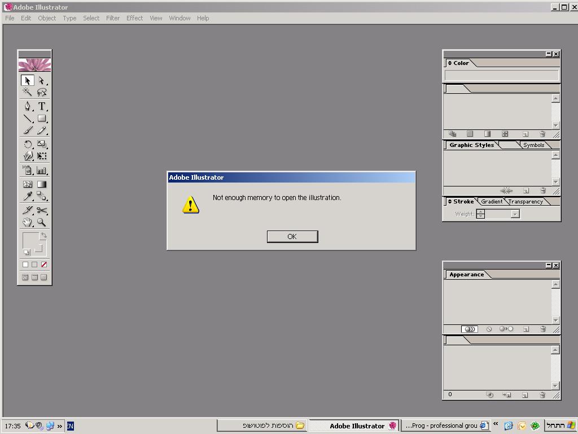This screenshot has height=434, width=578.
Task: Click the stroke Weight stepper arrows
Action: coord(480,214)
